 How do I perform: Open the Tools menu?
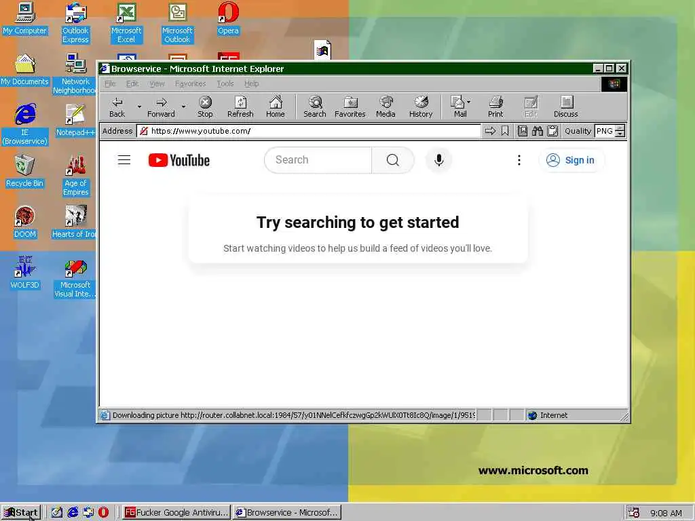(x=225, y=83)
